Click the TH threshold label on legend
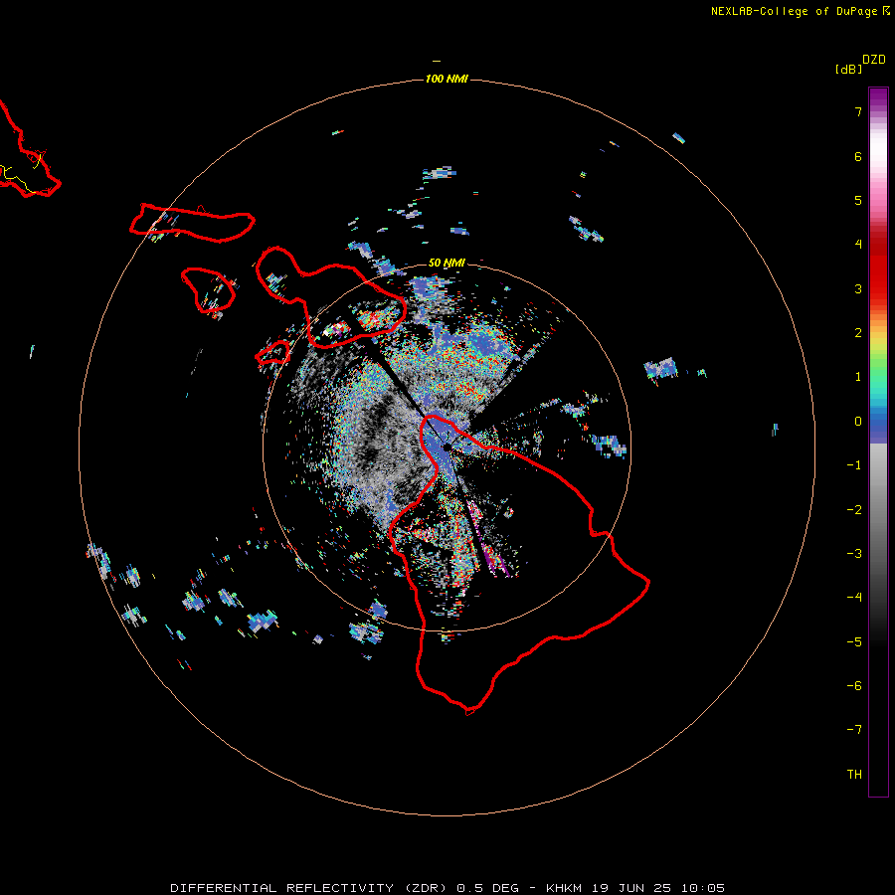 854,775
